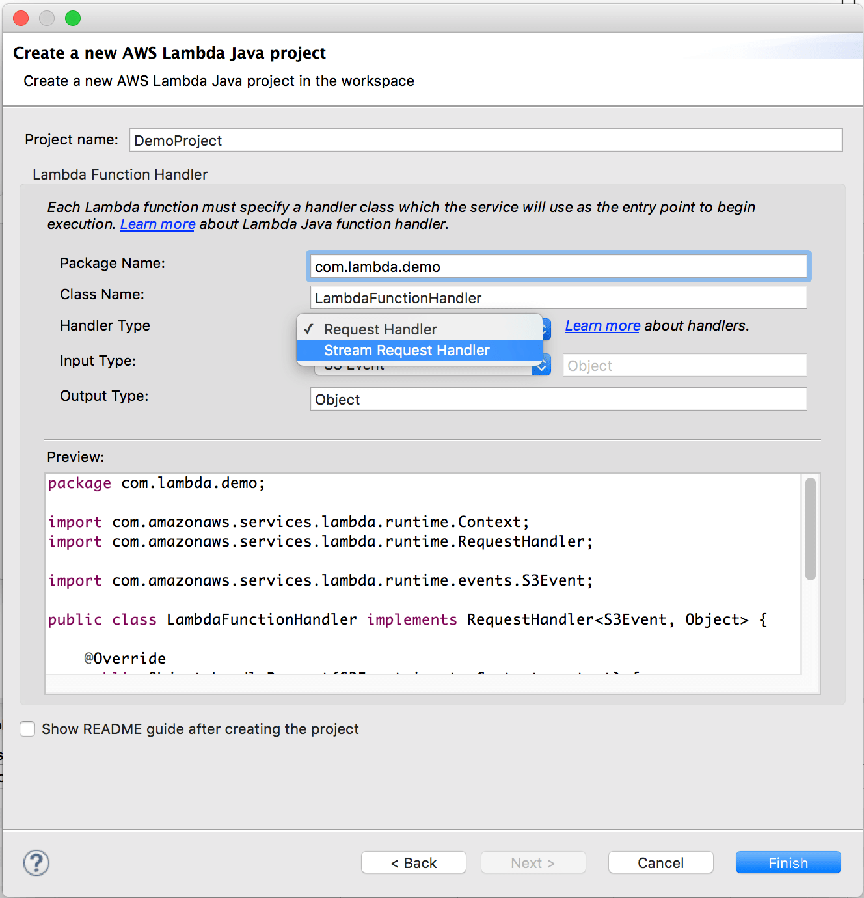Click "Learn more" about handlers
The width and height of the screenshot is (864, 898).
pyautogui.click(x=602, y=325)
